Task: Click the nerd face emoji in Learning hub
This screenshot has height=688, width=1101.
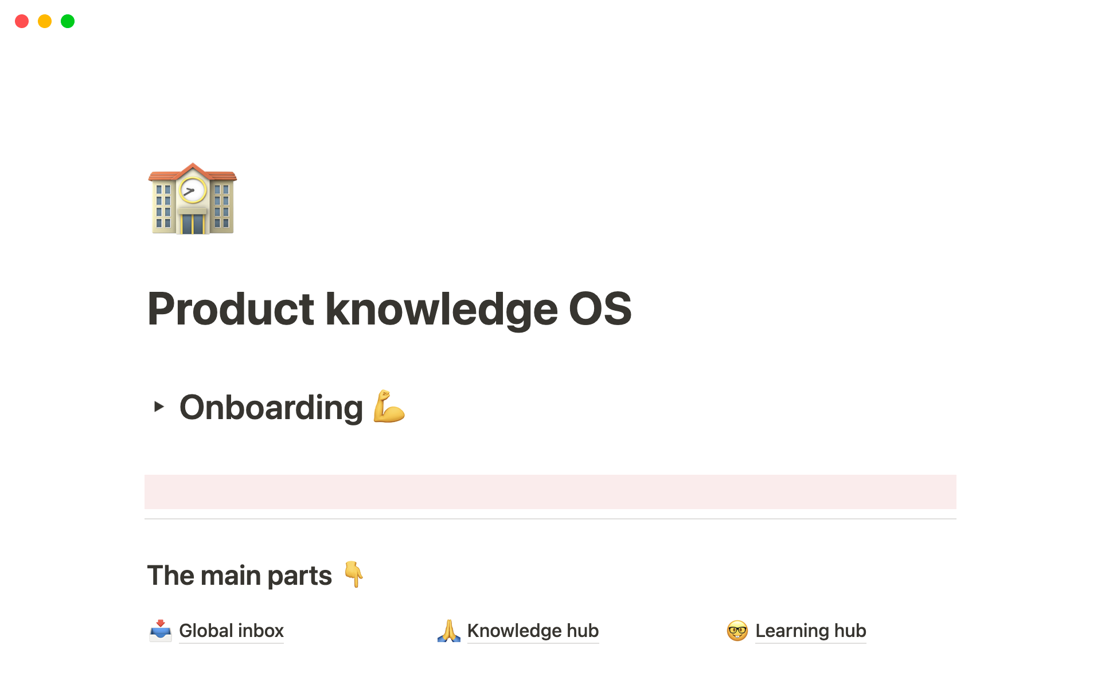Action: click(731, 630)
